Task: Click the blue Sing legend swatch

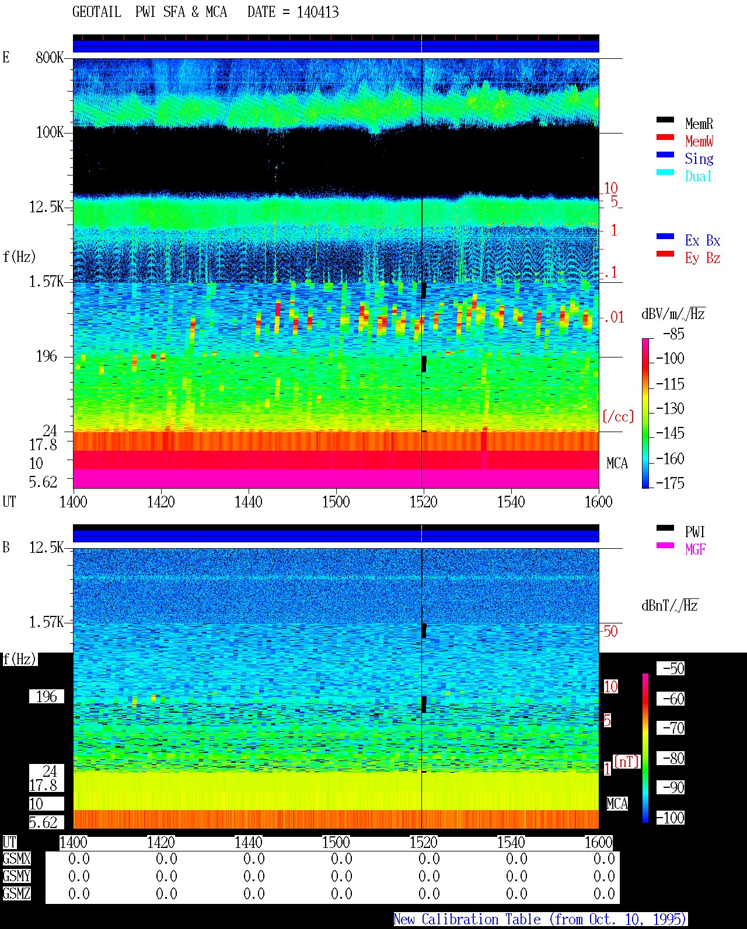Action: tap(665, 155)
